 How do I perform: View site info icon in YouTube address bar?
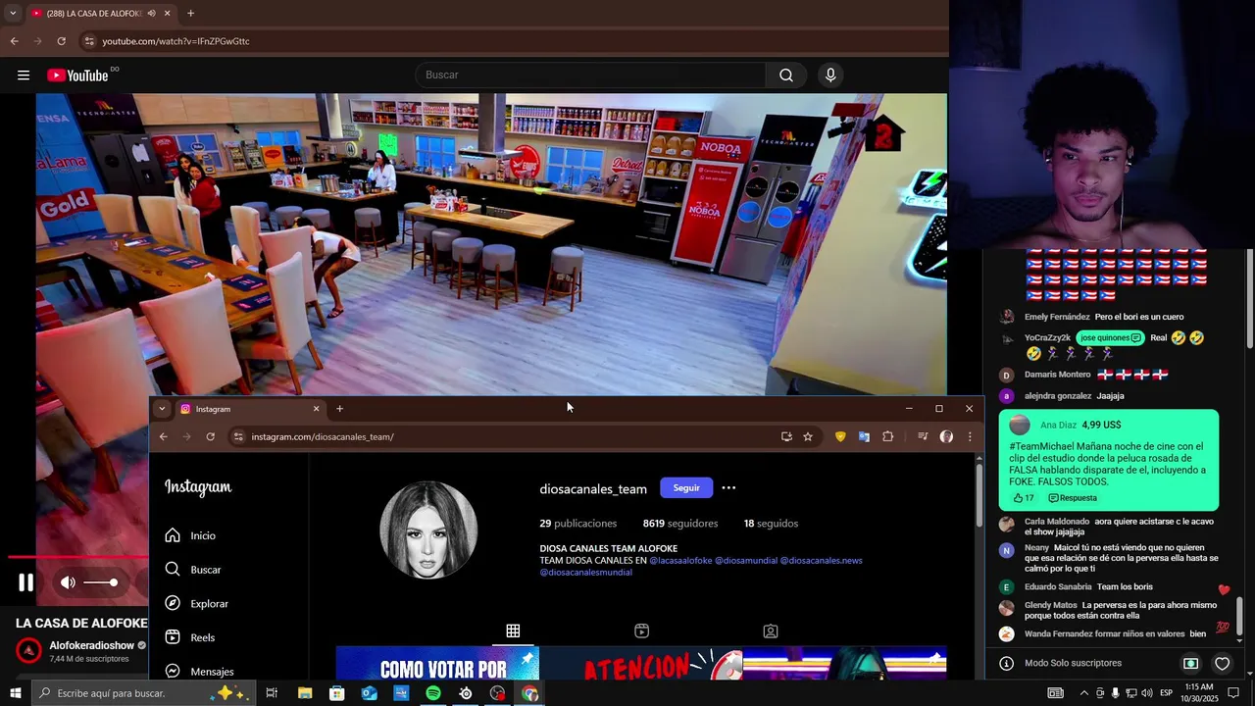tap(89, 41)
